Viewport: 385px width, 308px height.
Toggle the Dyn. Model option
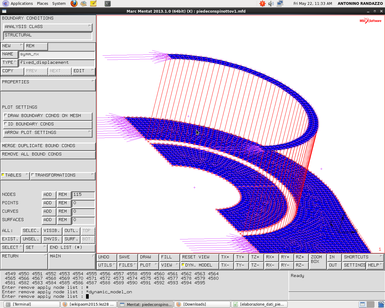coord(199,265)
